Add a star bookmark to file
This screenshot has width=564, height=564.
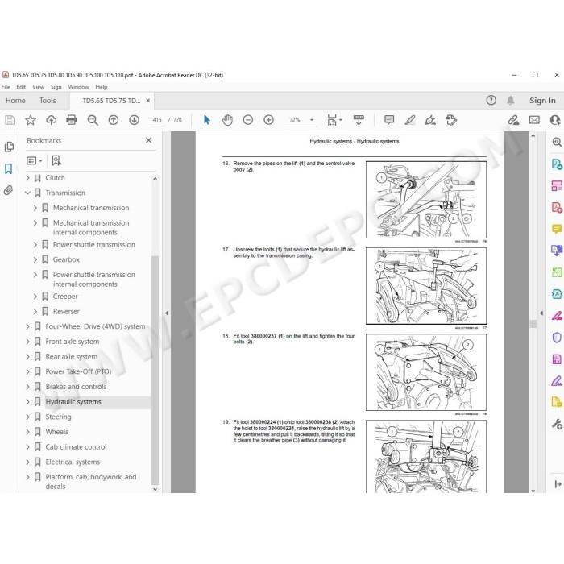[x=31, y=120]
